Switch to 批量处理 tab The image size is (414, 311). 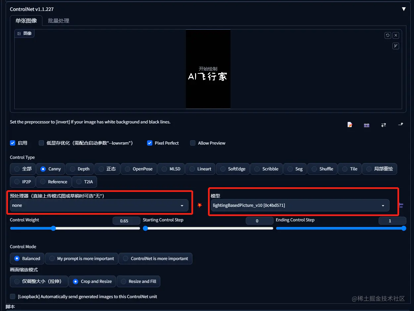(59, 21)
